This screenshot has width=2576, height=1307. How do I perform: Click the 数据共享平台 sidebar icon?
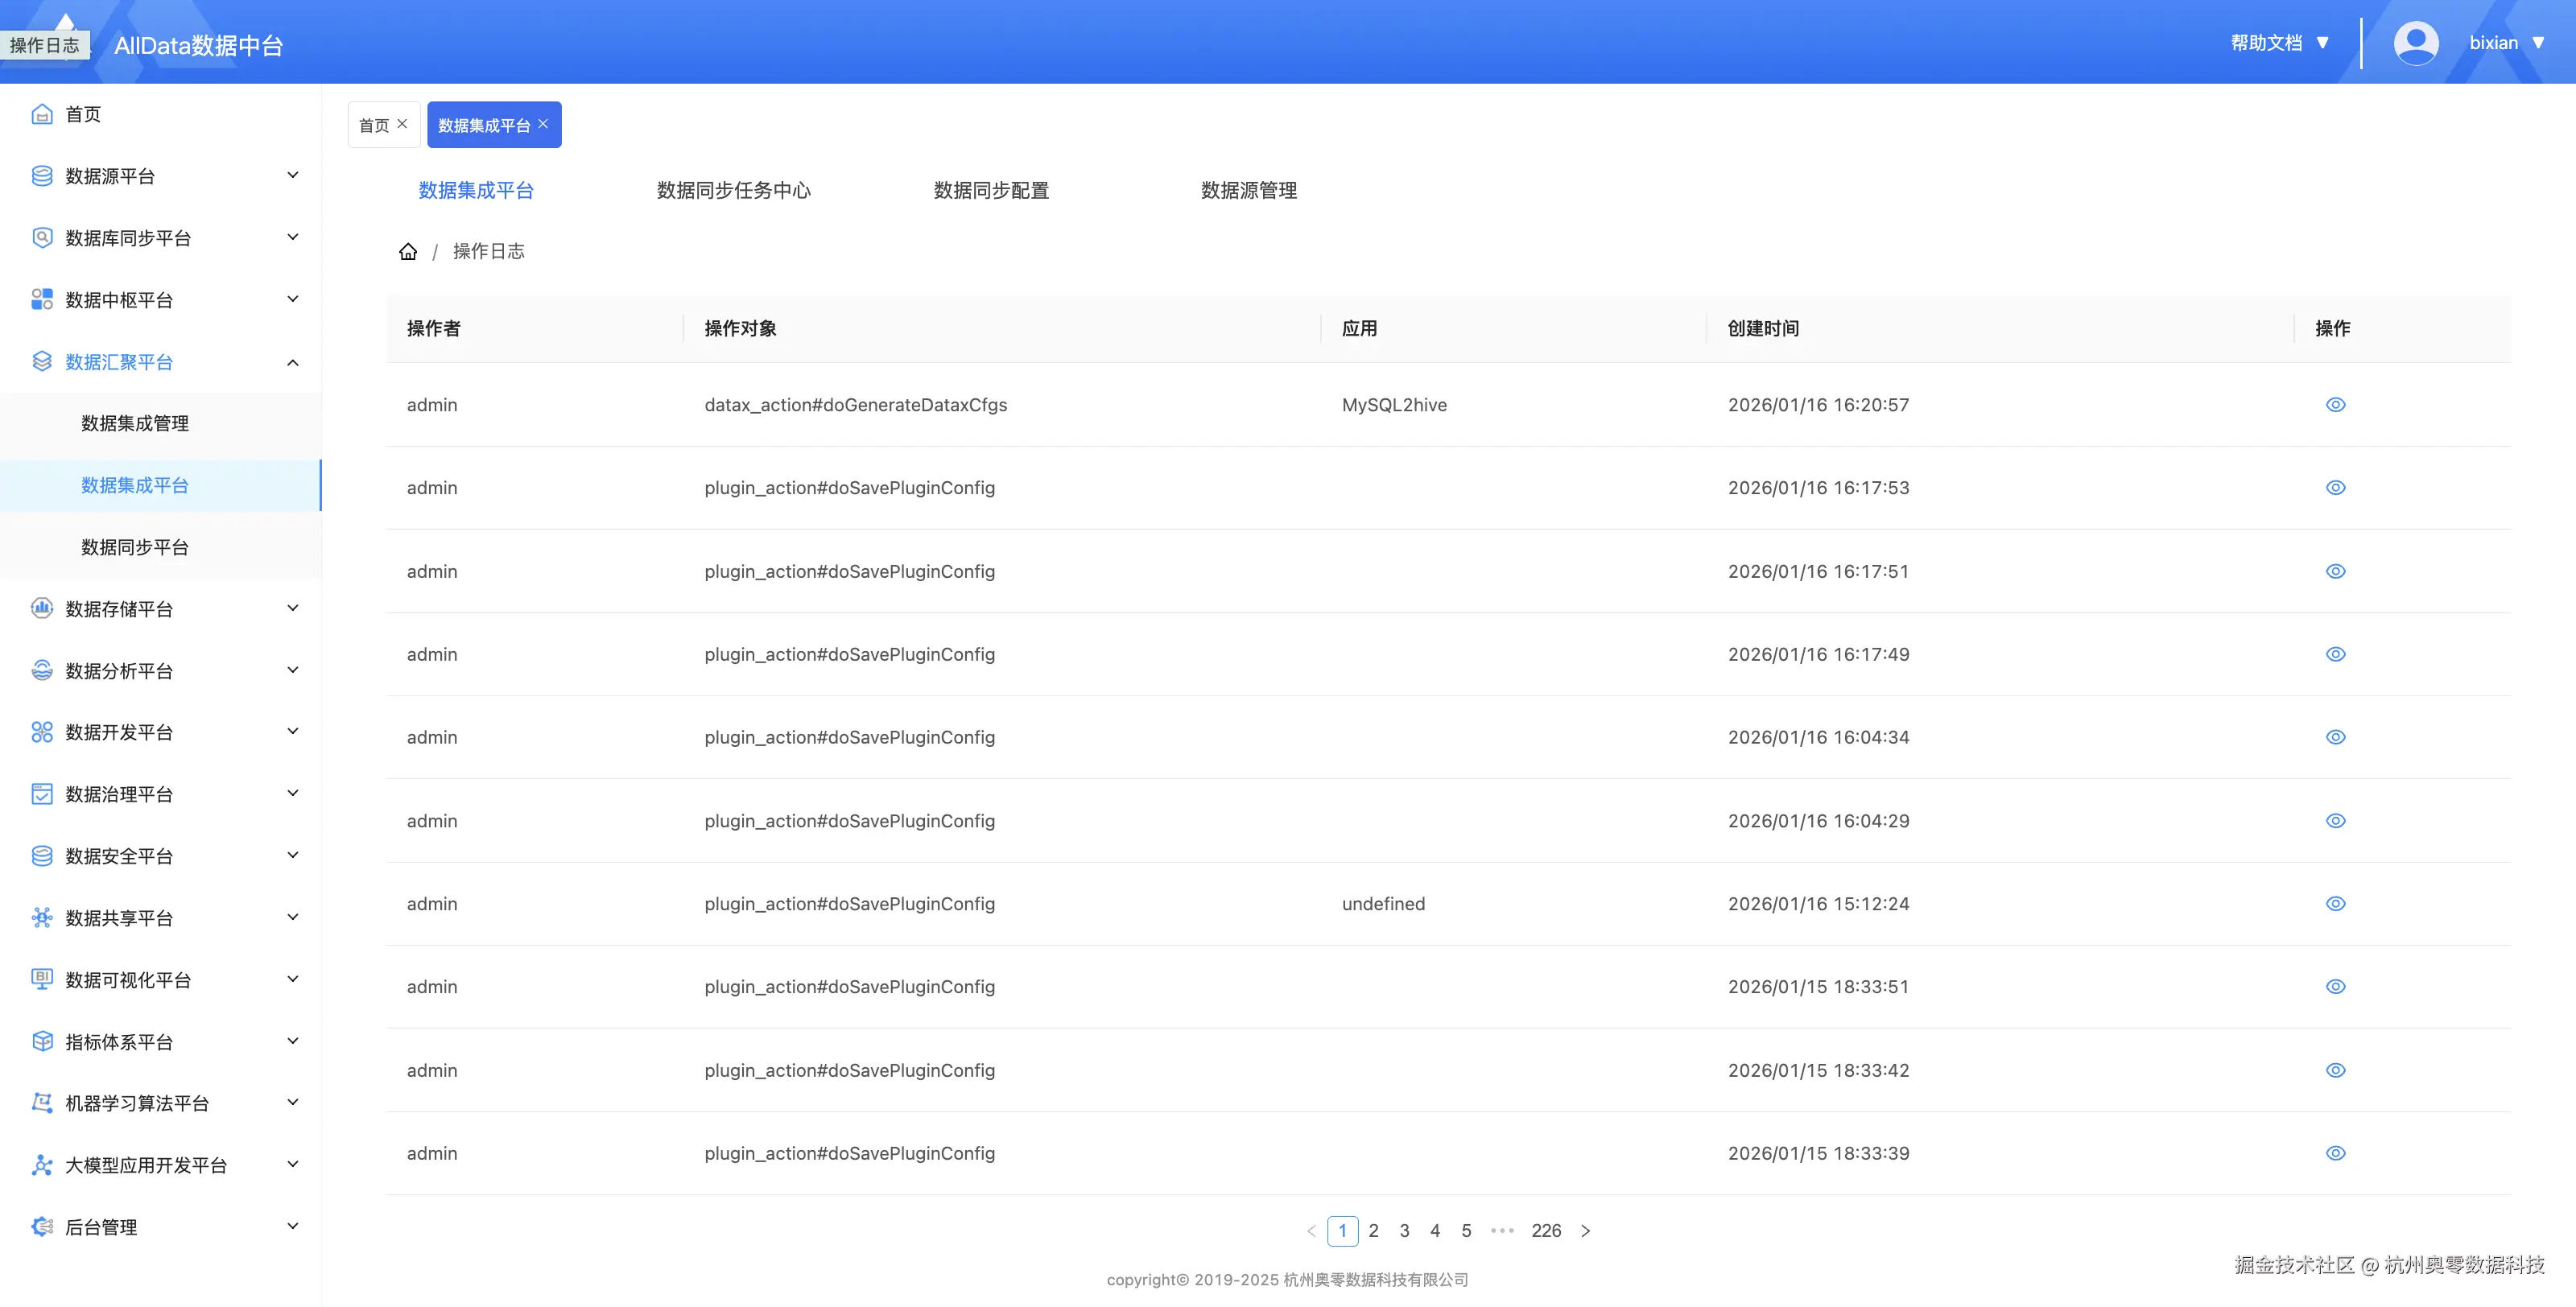tap(42, 917)
